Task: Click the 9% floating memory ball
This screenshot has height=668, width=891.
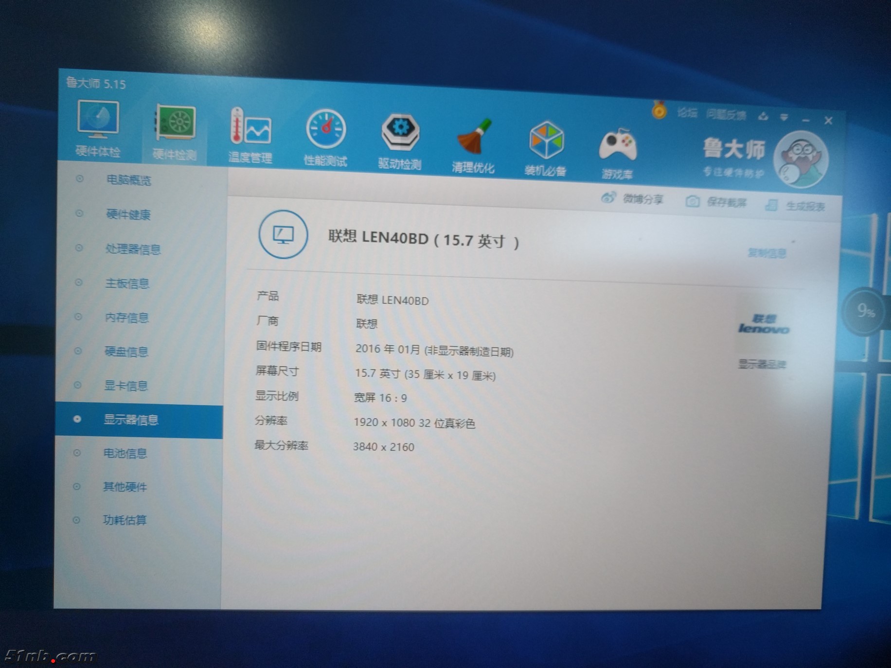Action: click(865, 311)
